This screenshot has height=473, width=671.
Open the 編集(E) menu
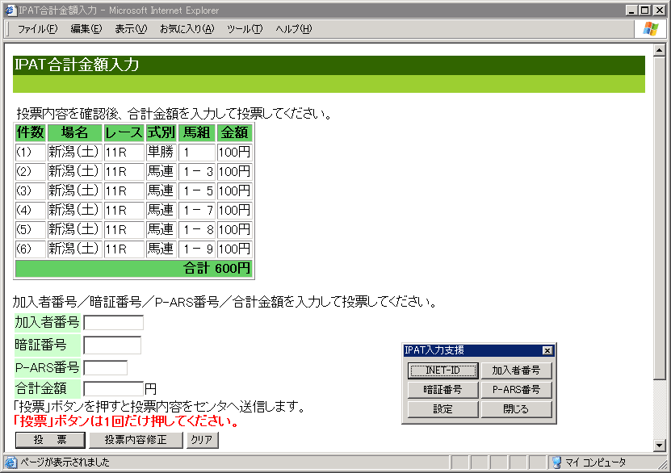(x=86, y=29)
